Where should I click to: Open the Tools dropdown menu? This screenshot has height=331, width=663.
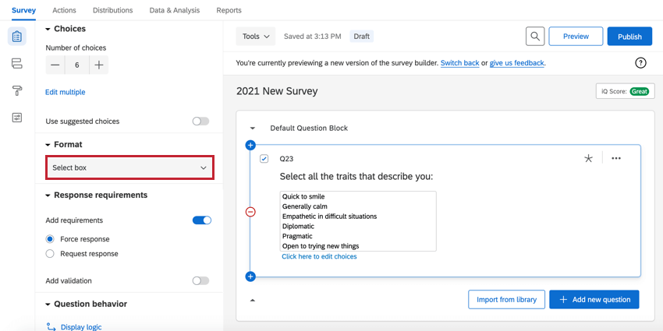pos(256,36)
